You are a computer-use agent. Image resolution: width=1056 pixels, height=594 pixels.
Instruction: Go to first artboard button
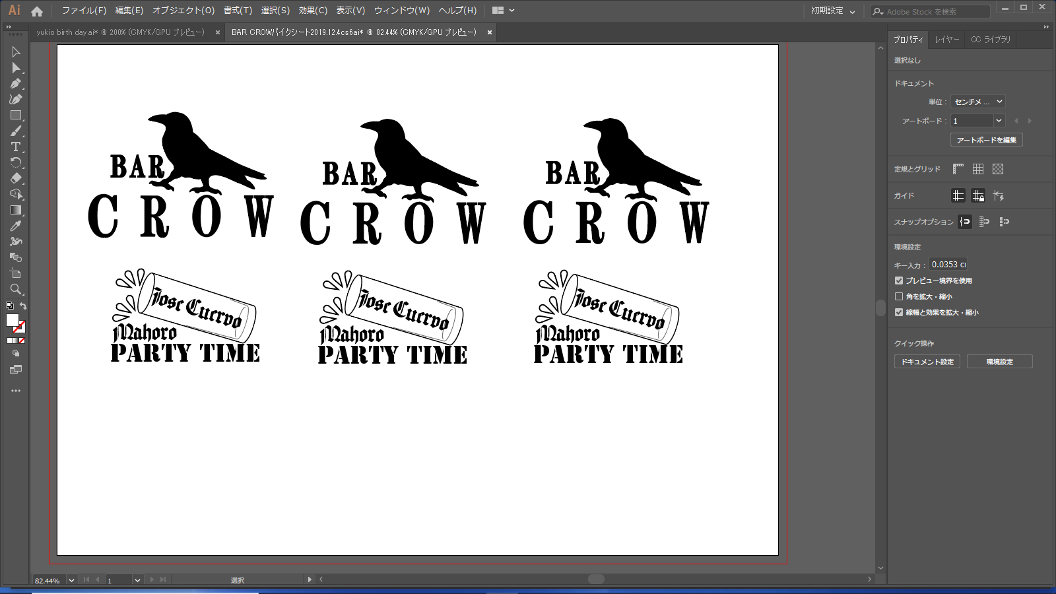coord(86,579)
